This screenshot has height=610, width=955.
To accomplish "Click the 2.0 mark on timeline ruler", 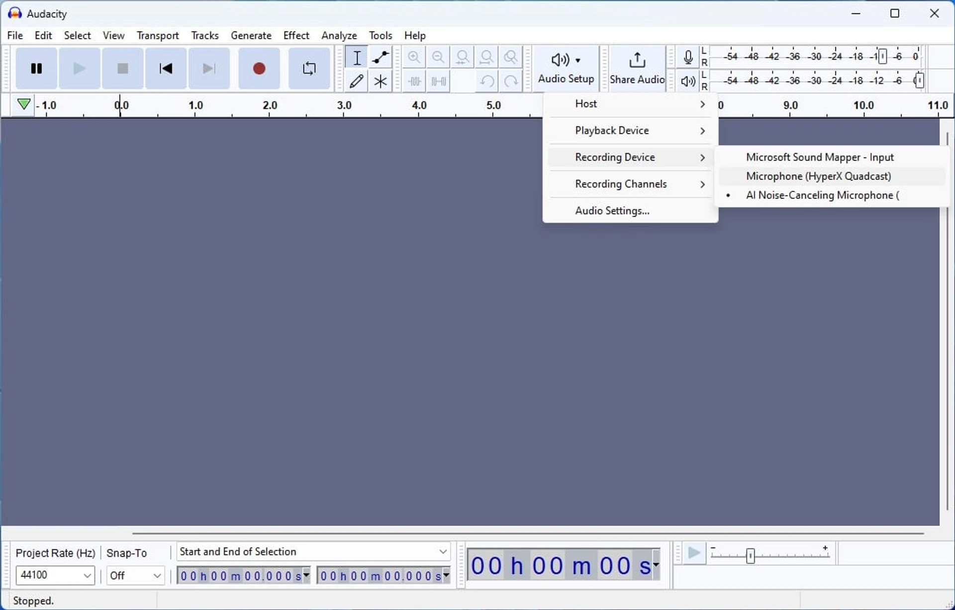I will tap(270, 105).
